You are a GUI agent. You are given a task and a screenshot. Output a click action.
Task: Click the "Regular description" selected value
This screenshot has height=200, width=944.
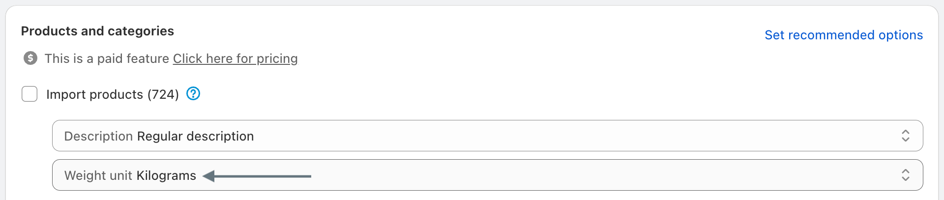195,136
